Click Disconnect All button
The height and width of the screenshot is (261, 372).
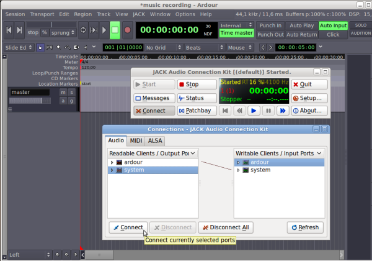pyautogui.click(x=226, y=227)
